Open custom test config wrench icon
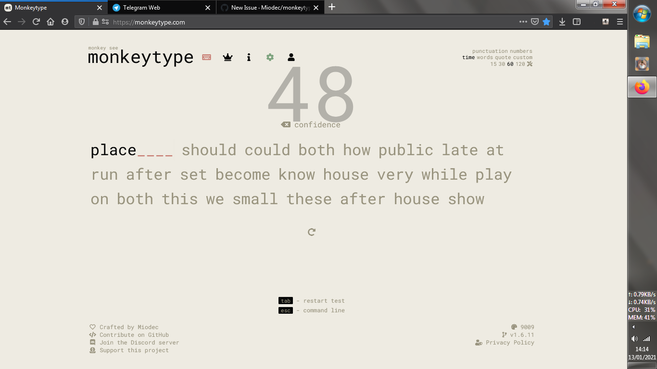 click(530, 63)
